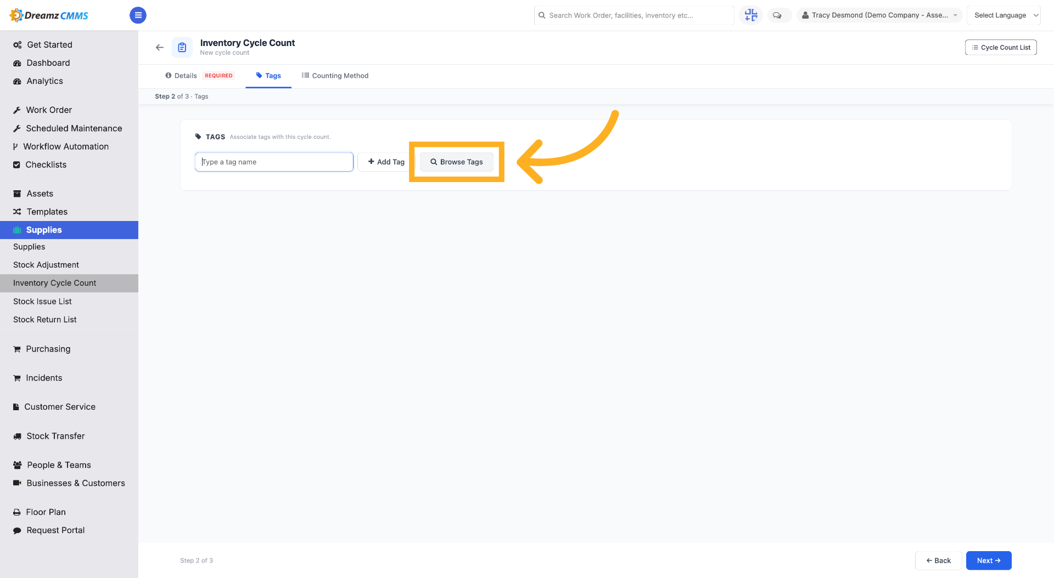Viewport: 1054px width, 578px height.
Task: Click the Work Order wrench icon
Action: click(17, 110)
